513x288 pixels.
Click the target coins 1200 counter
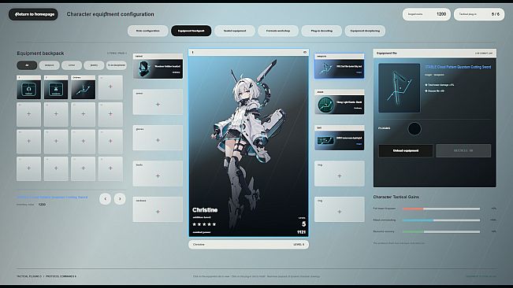[426, 14]
